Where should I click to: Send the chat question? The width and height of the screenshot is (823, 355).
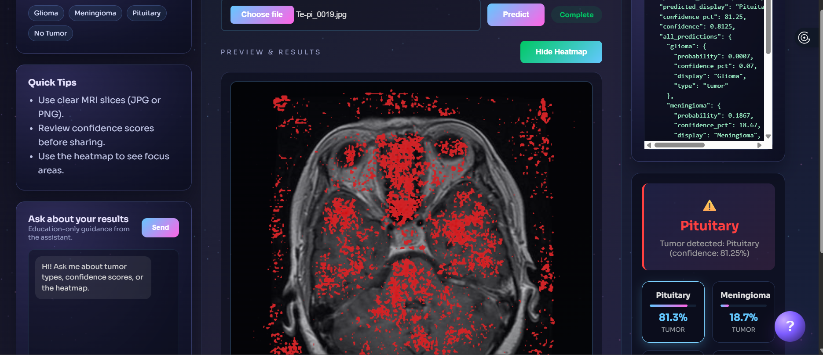point(160,228)
